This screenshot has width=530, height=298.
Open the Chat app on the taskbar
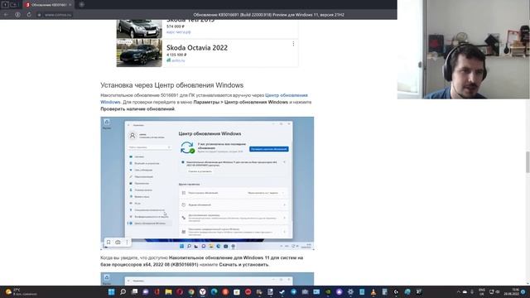point(146,292)
